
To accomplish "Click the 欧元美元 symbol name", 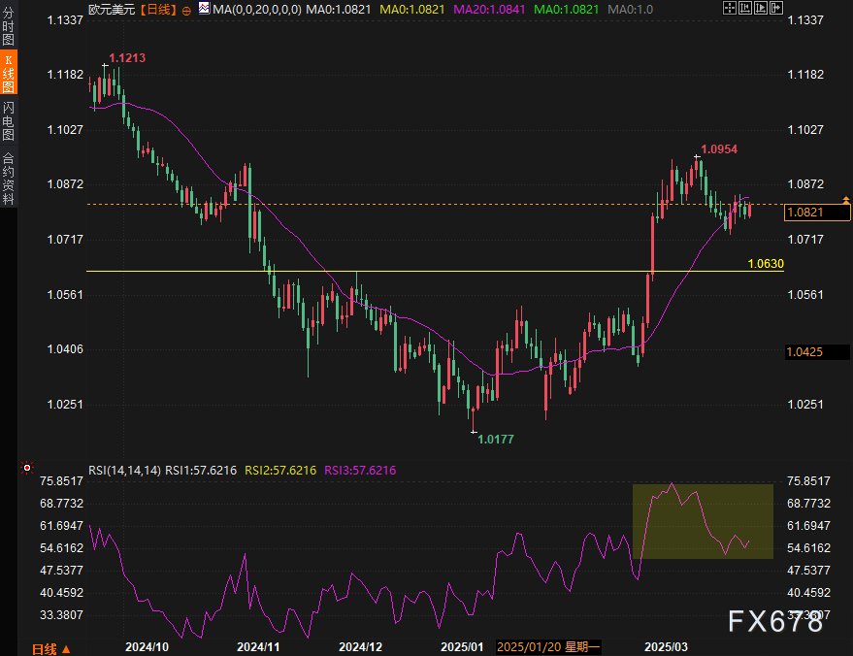I will (112, 9).
